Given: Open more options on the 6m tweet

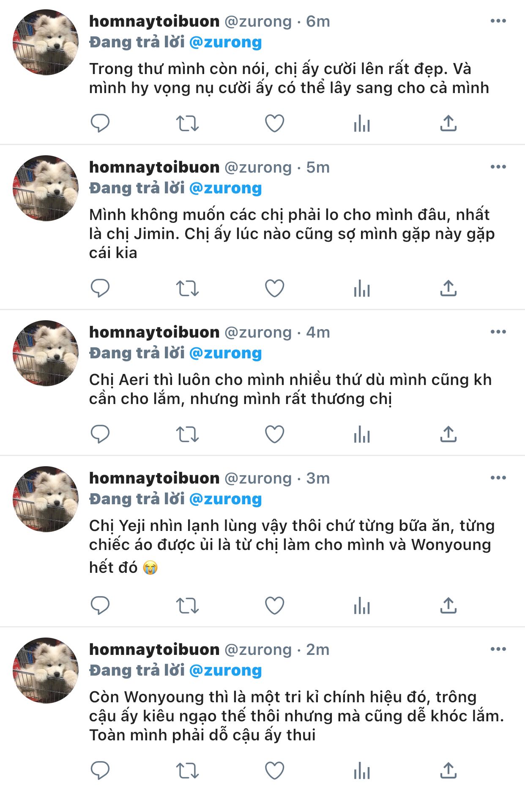Looking at the screenshot, I should point(498,21).
